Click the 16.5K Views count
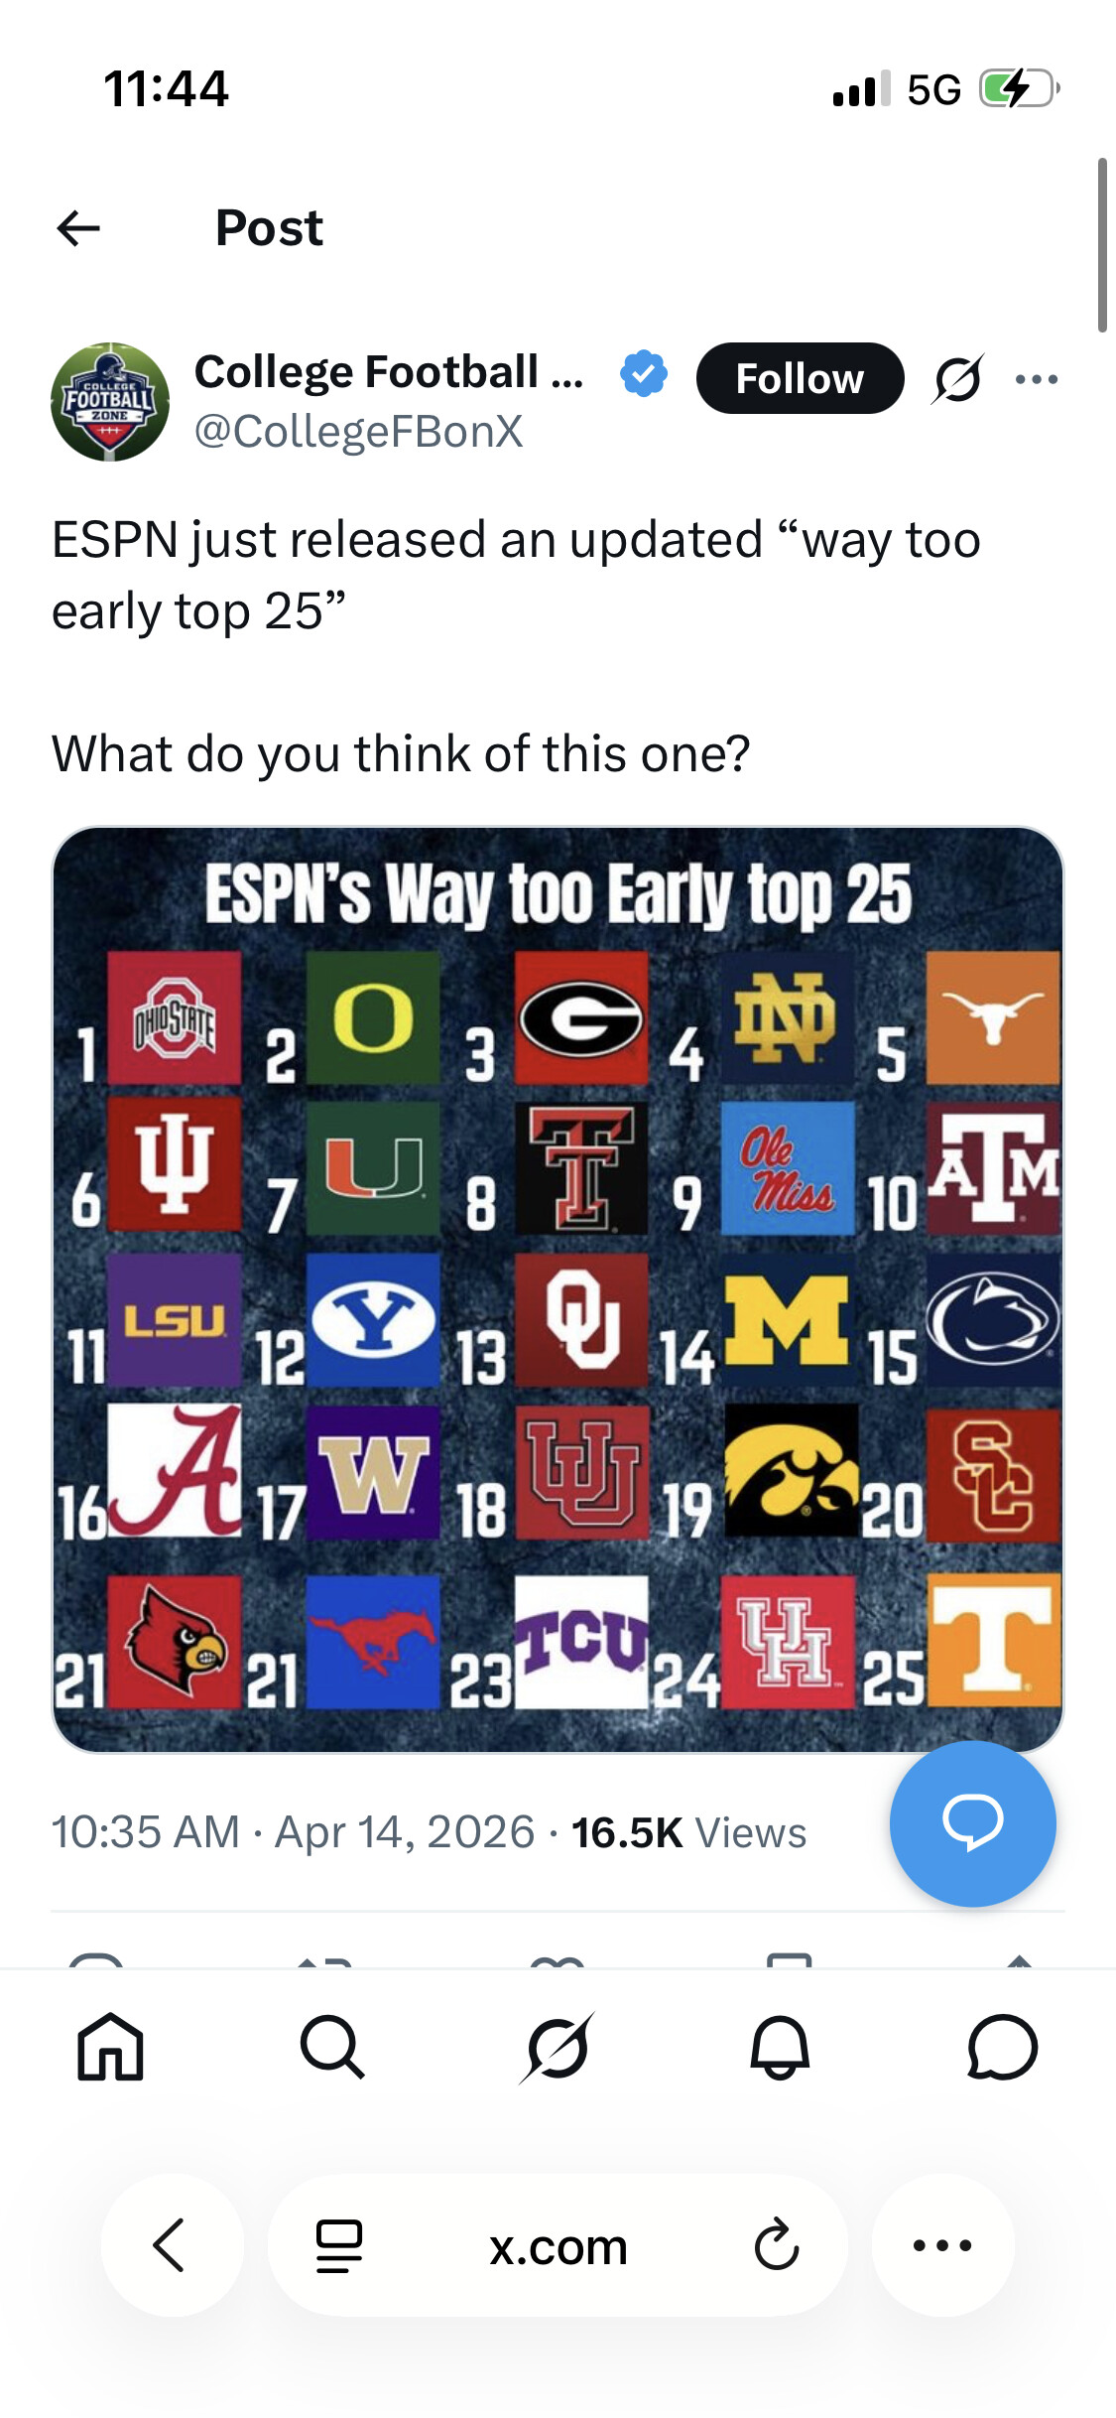The height and width of the screenshot is (2418, 1116). pyautogui.click(x=688, y=1832)
